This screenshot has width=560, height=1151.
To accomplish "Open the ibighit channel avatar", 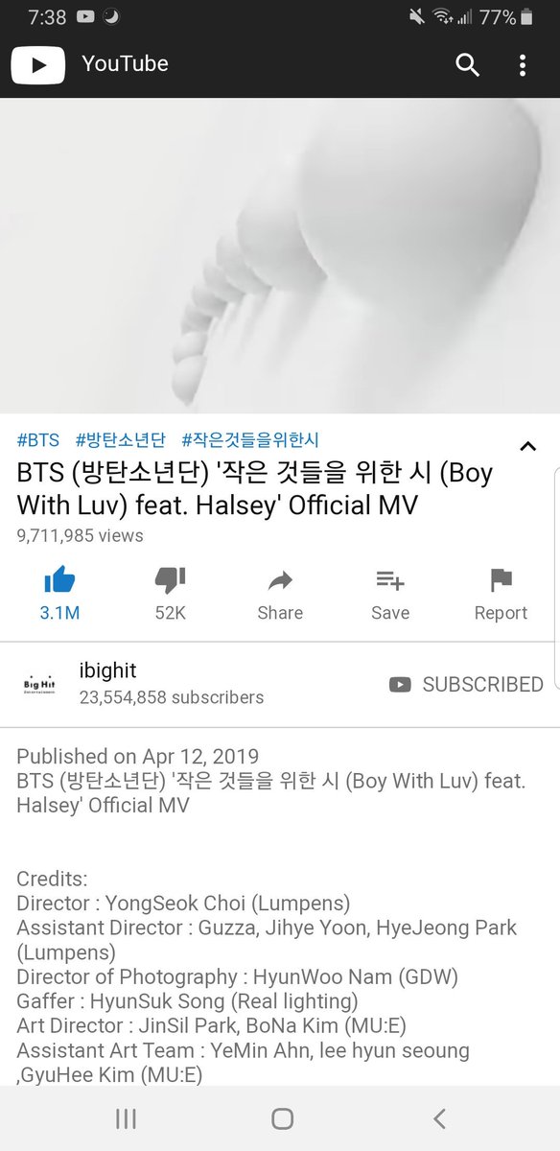I will click(39, 683).
